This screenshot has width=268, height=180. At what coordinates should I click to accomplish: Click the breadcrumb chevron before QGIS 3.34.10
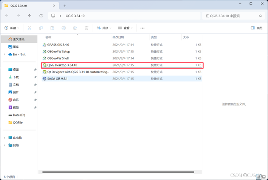pos(60,16)
